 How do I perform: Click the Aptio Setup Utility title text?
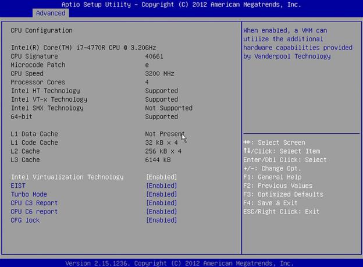pyautogui.click(x=181, y=5)
